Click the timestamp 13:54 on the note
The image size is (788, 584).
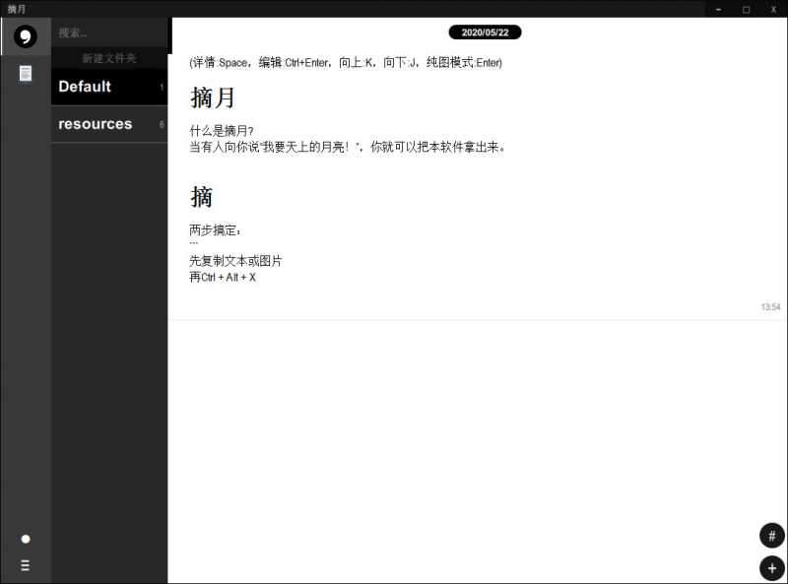click(768, 306)
